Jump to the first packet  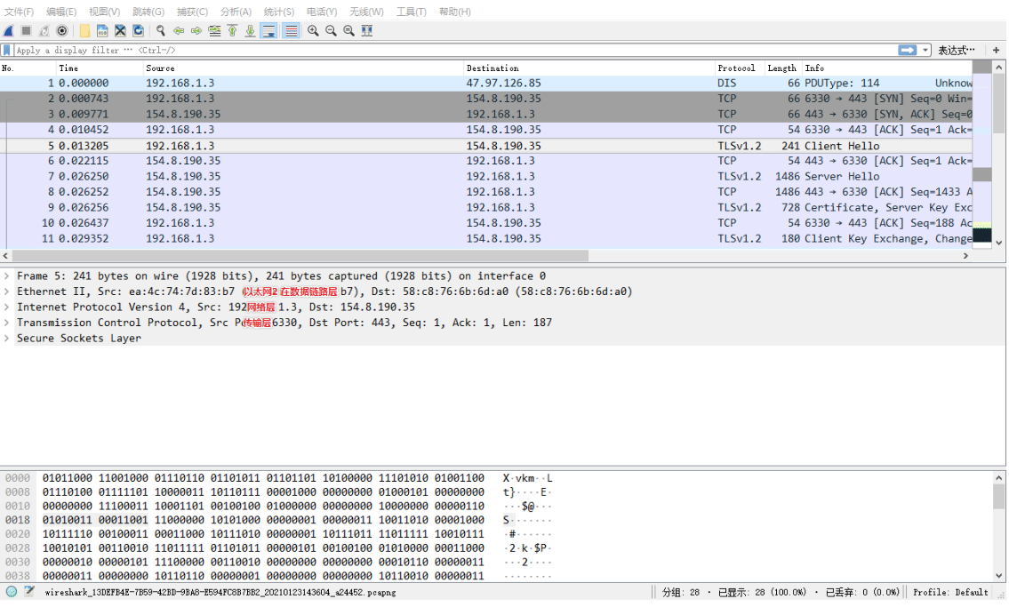point(232,31)
